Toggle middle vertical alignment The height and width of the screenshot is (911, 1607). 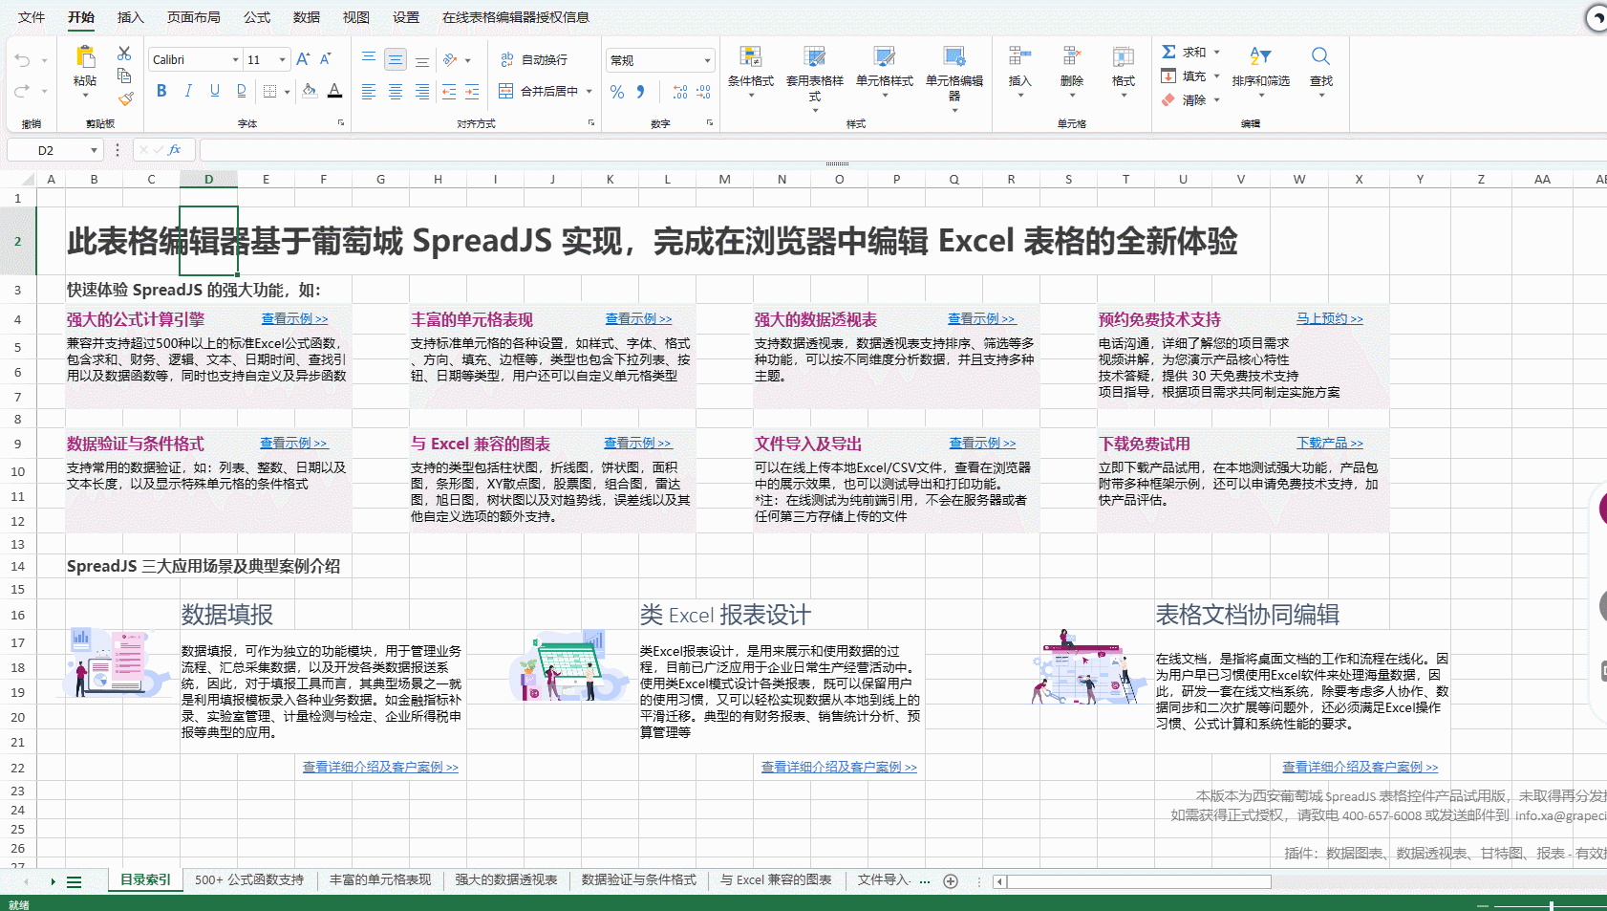396,59
